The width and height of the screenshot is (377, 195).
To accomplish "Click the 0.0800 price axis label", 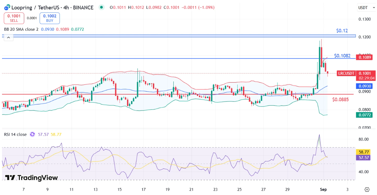I will (365, 110).
